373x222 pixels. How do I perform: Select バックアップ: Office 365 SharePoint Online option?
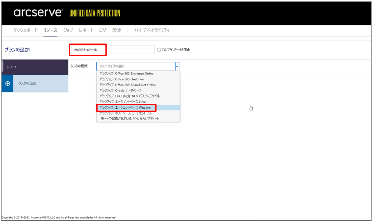(138, 85)
